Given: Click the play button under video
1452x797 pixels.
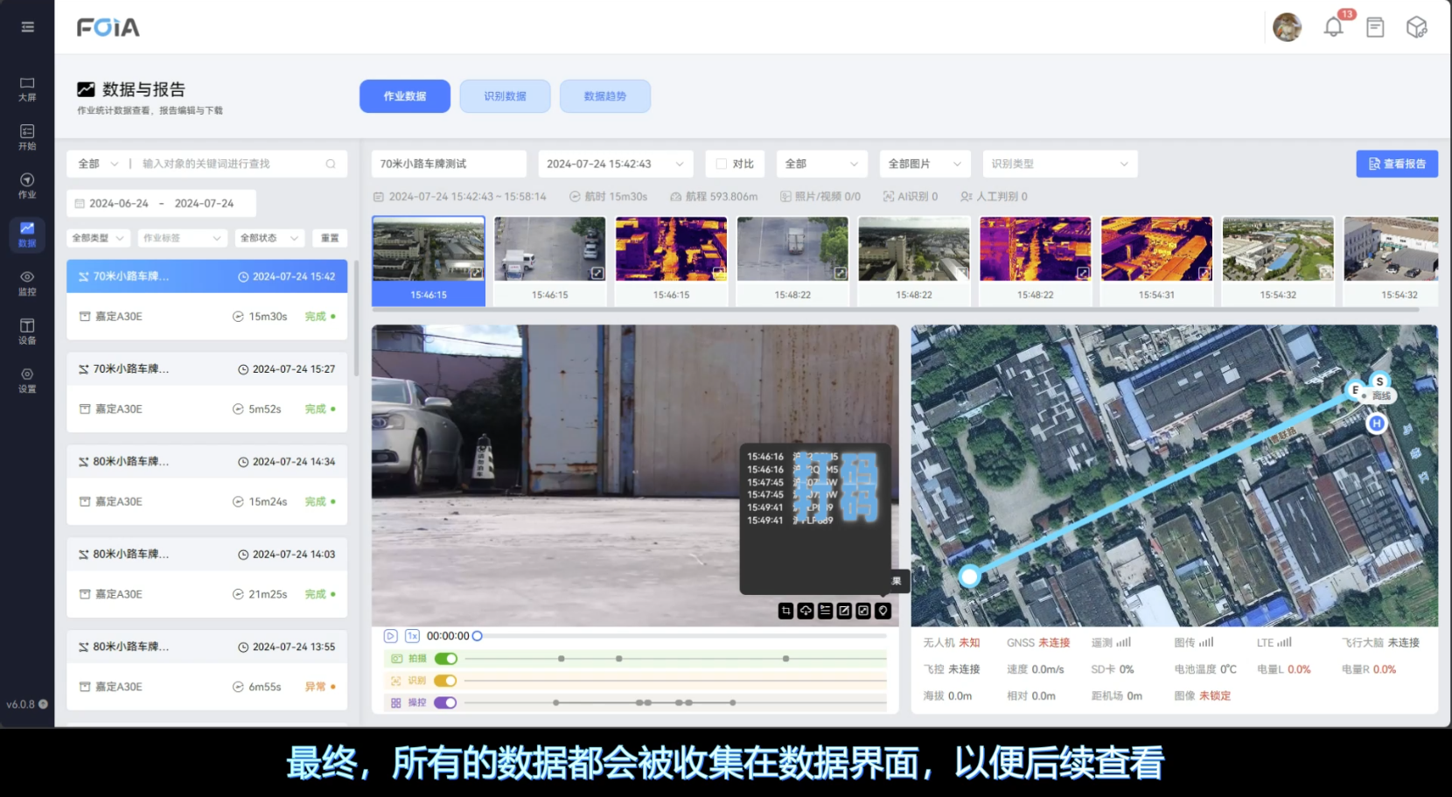Looking at the screenshot, I should [x=391, y=636].
